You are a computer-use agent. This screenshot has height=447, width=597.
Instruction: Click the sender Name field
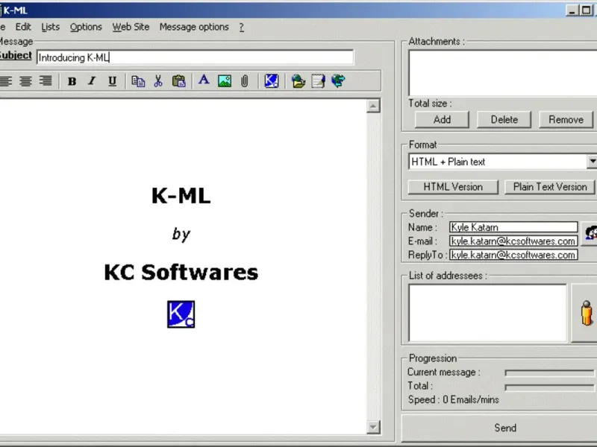[513, 227]
